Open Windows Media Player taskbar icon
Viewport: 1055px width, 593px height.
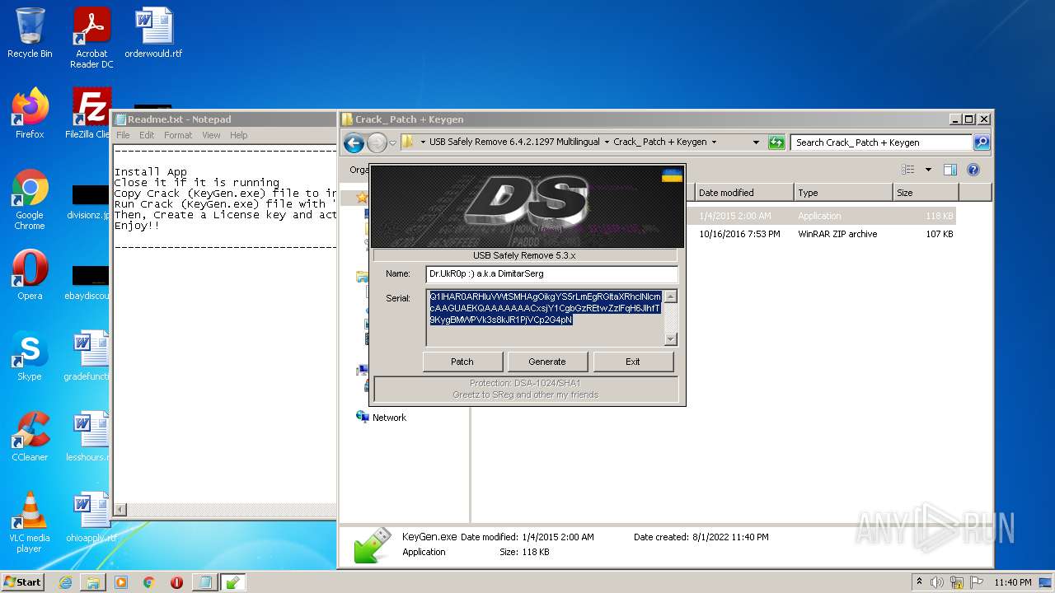pyautogui.click(x=121, y=582)
